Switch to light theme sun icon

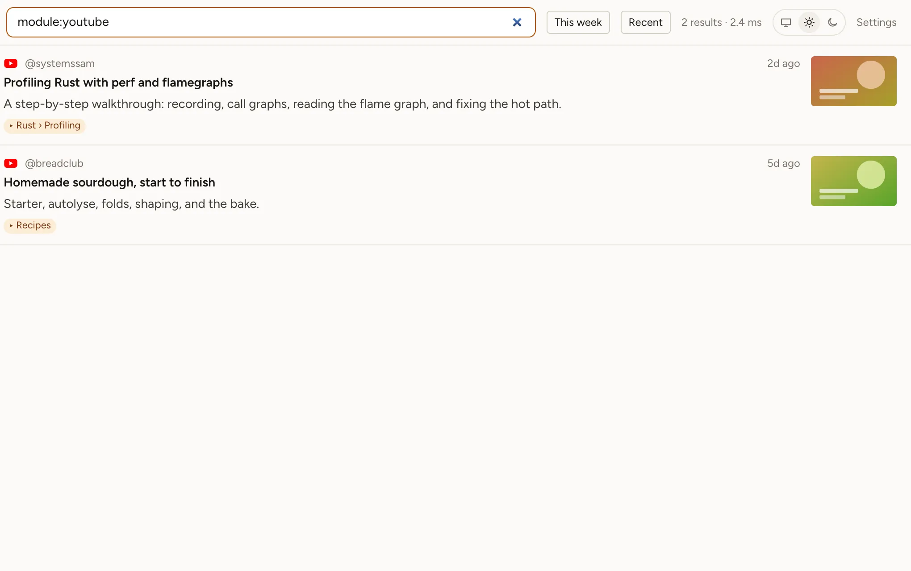click(809, 22)
